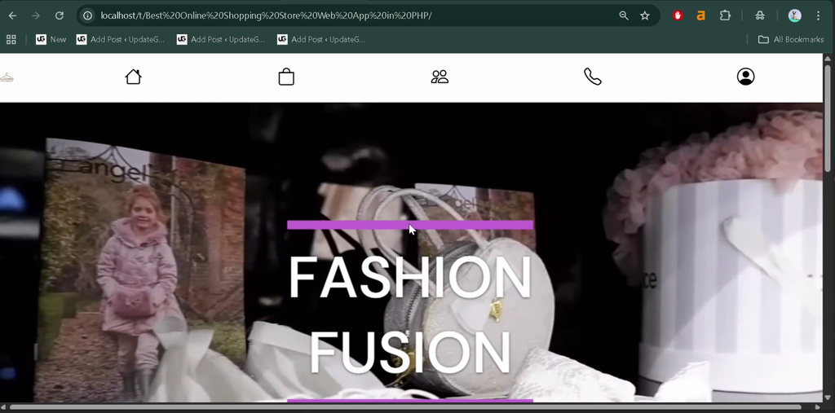Go back with browser back arrow
This screenshot has width=835, height=413.
coord(12,15)
